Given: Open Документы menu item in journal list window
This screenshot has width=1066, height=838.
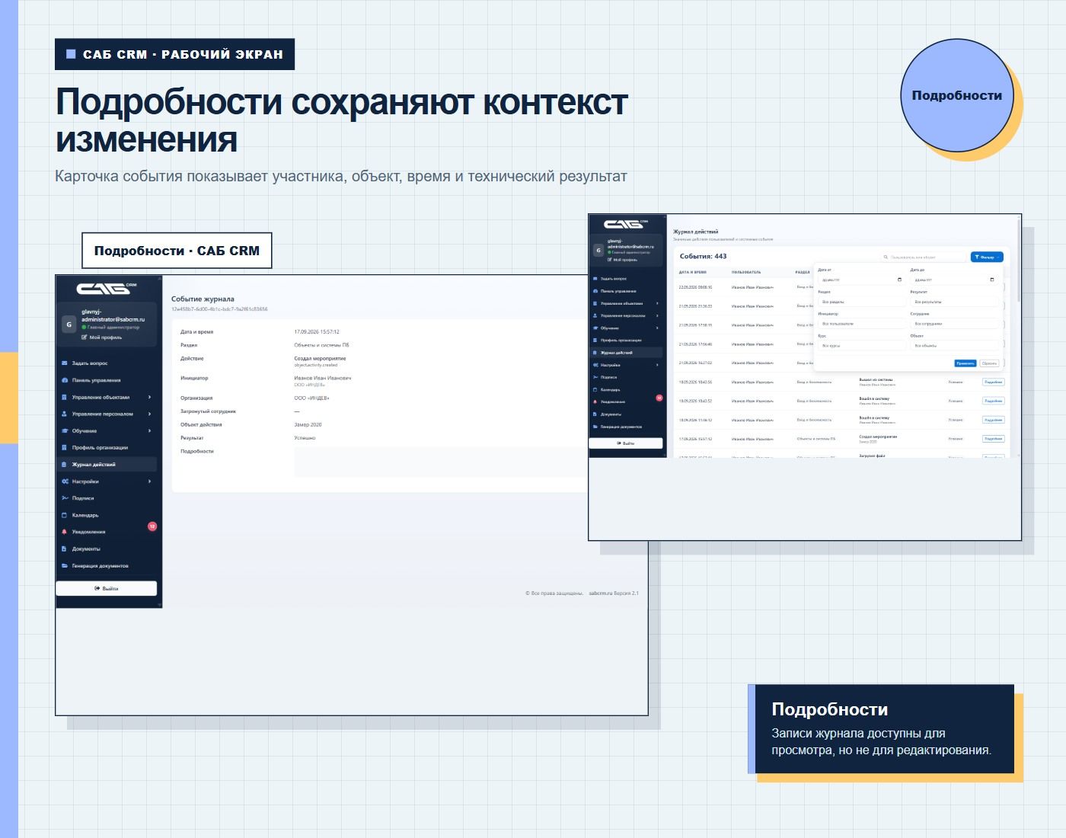Looking at the screenshot, I should pyautogui.click(x=627, y=414).
